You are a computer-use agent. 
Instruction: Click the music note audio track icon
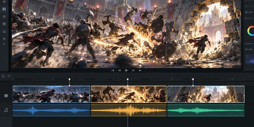(6, 110)
